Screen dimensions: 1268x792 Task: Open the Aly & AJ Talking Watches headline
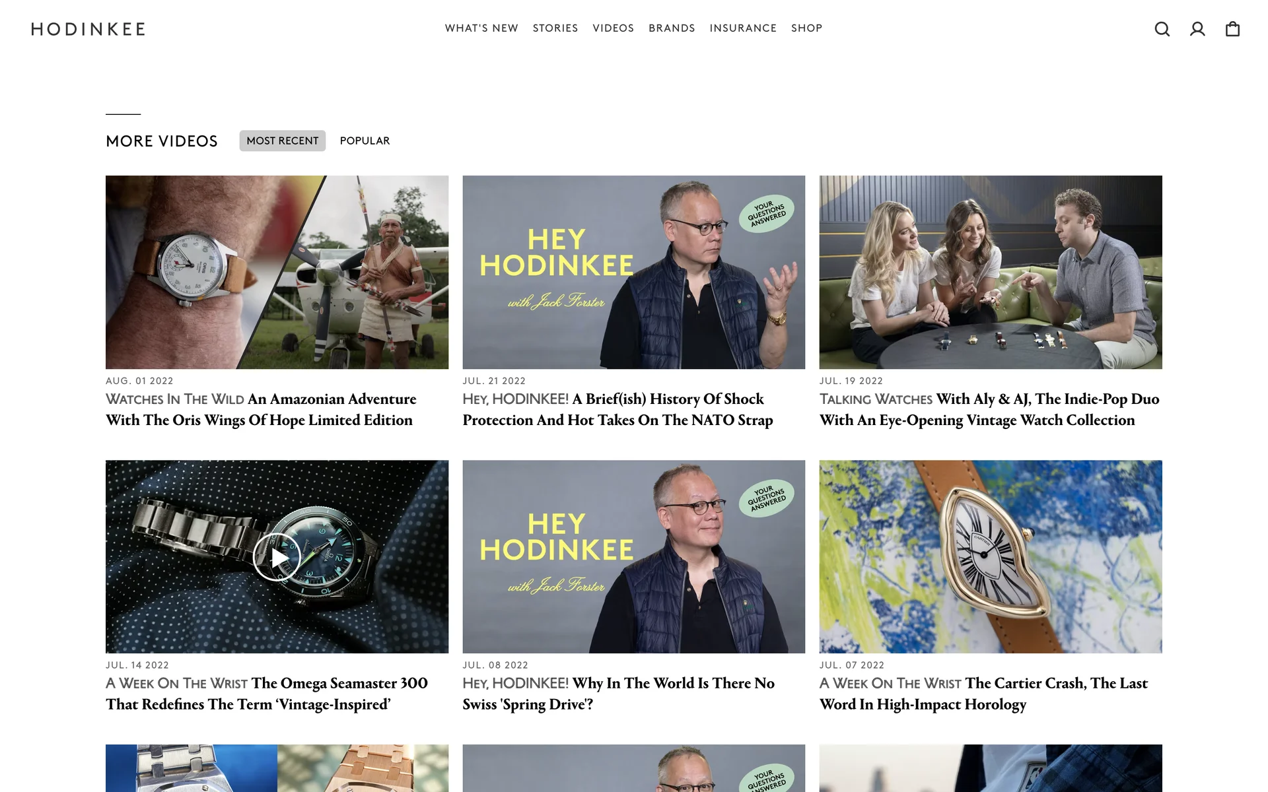point(989,409)
